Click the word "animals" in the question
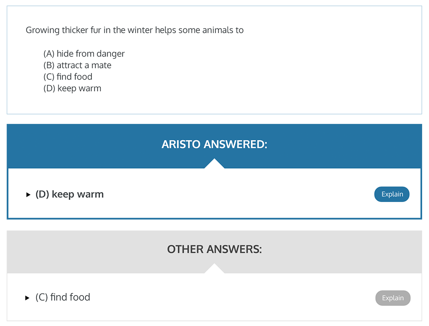429x326 pixels. pos(213,30)
